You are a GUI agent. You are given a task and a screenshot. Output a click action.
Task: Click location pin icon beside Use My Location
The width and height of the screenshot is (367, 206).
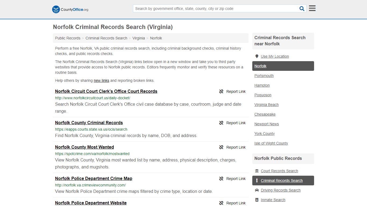click(x=257, y=56)
